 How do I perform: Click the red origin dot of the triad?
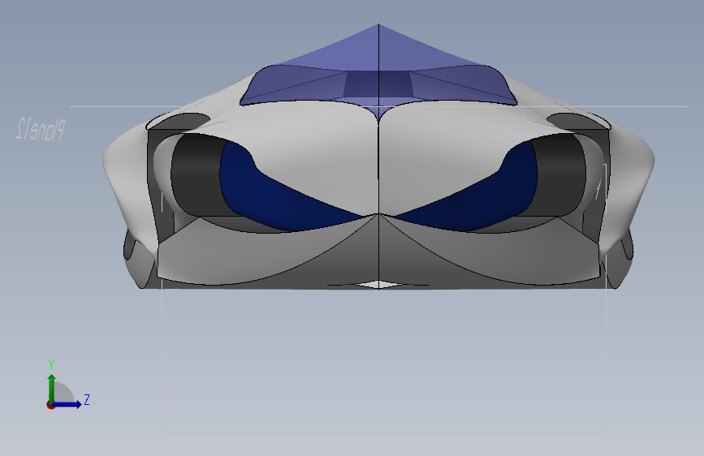click(50, 405)
